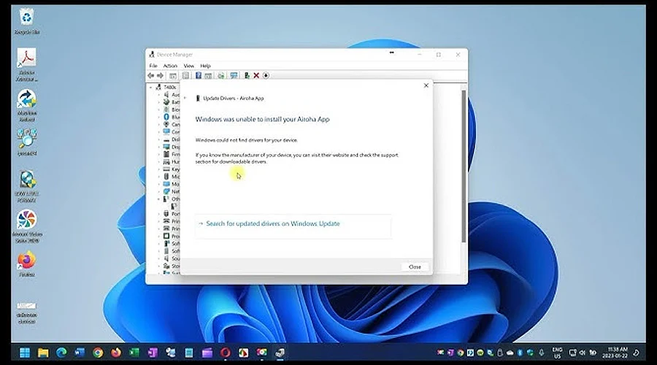The image size is (657, 365).
Task: Click the green Enable device toolbar icon
Action: click(247, 75)
